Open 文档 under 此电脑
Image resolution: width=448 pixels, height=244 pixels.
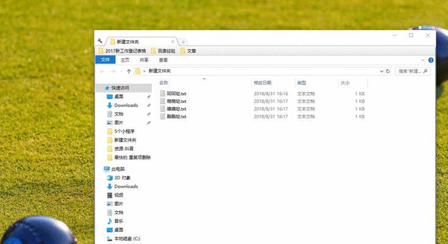pos(119,212)
